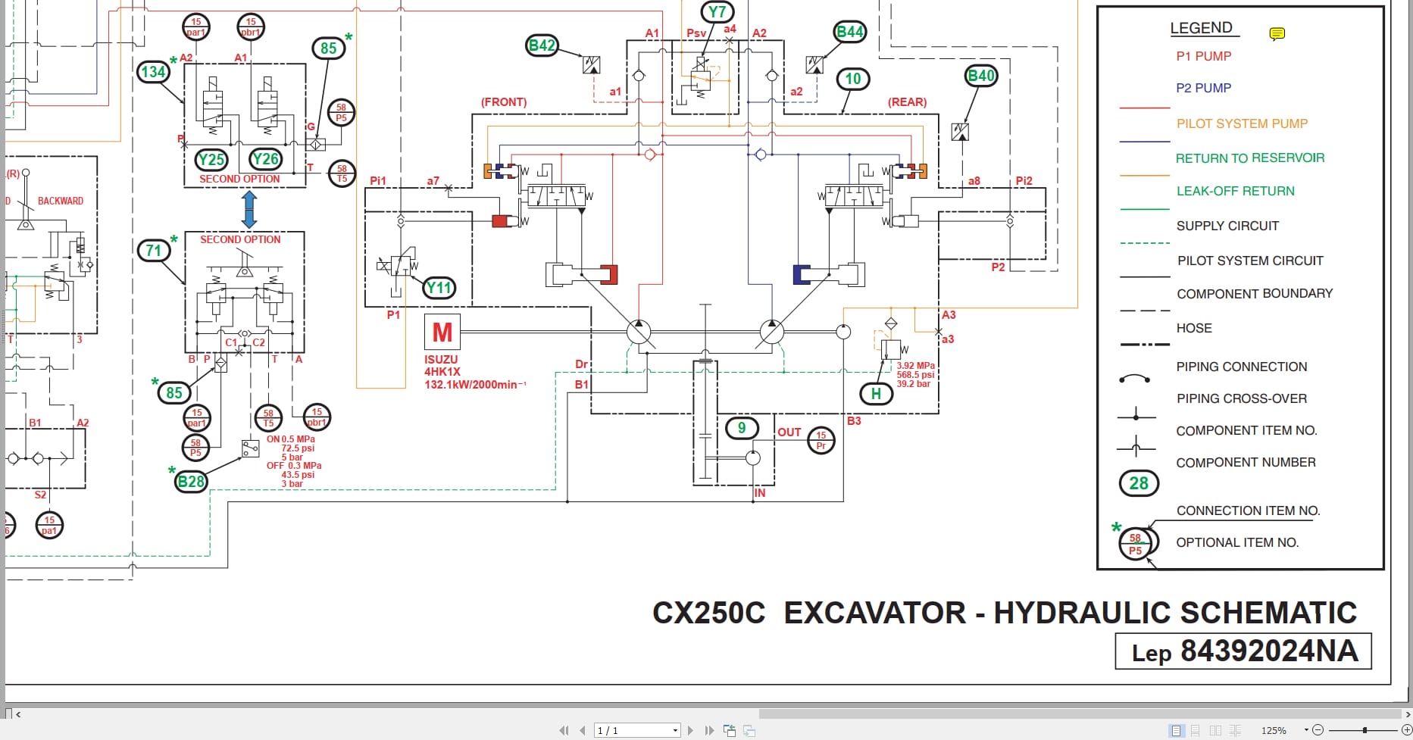Zoom out using the minus icon
The height and width of the screenshot is (740, 1413).
[1318, 731]
